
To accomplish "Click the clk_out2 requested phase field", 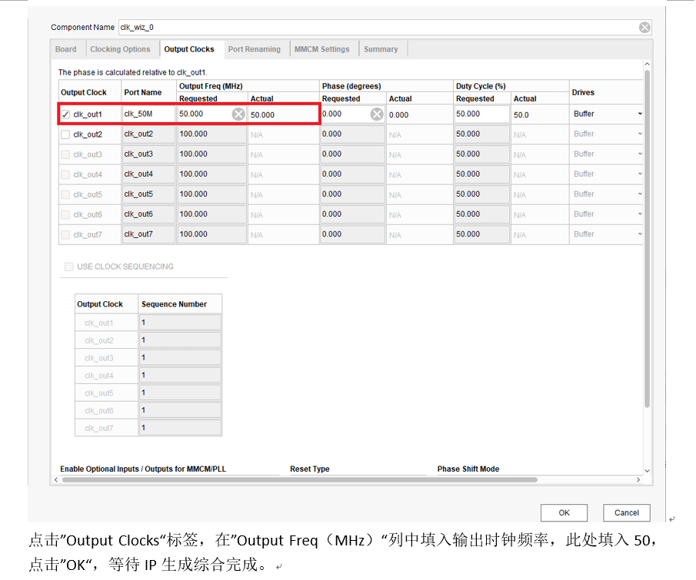I will [x=352, y=134].
